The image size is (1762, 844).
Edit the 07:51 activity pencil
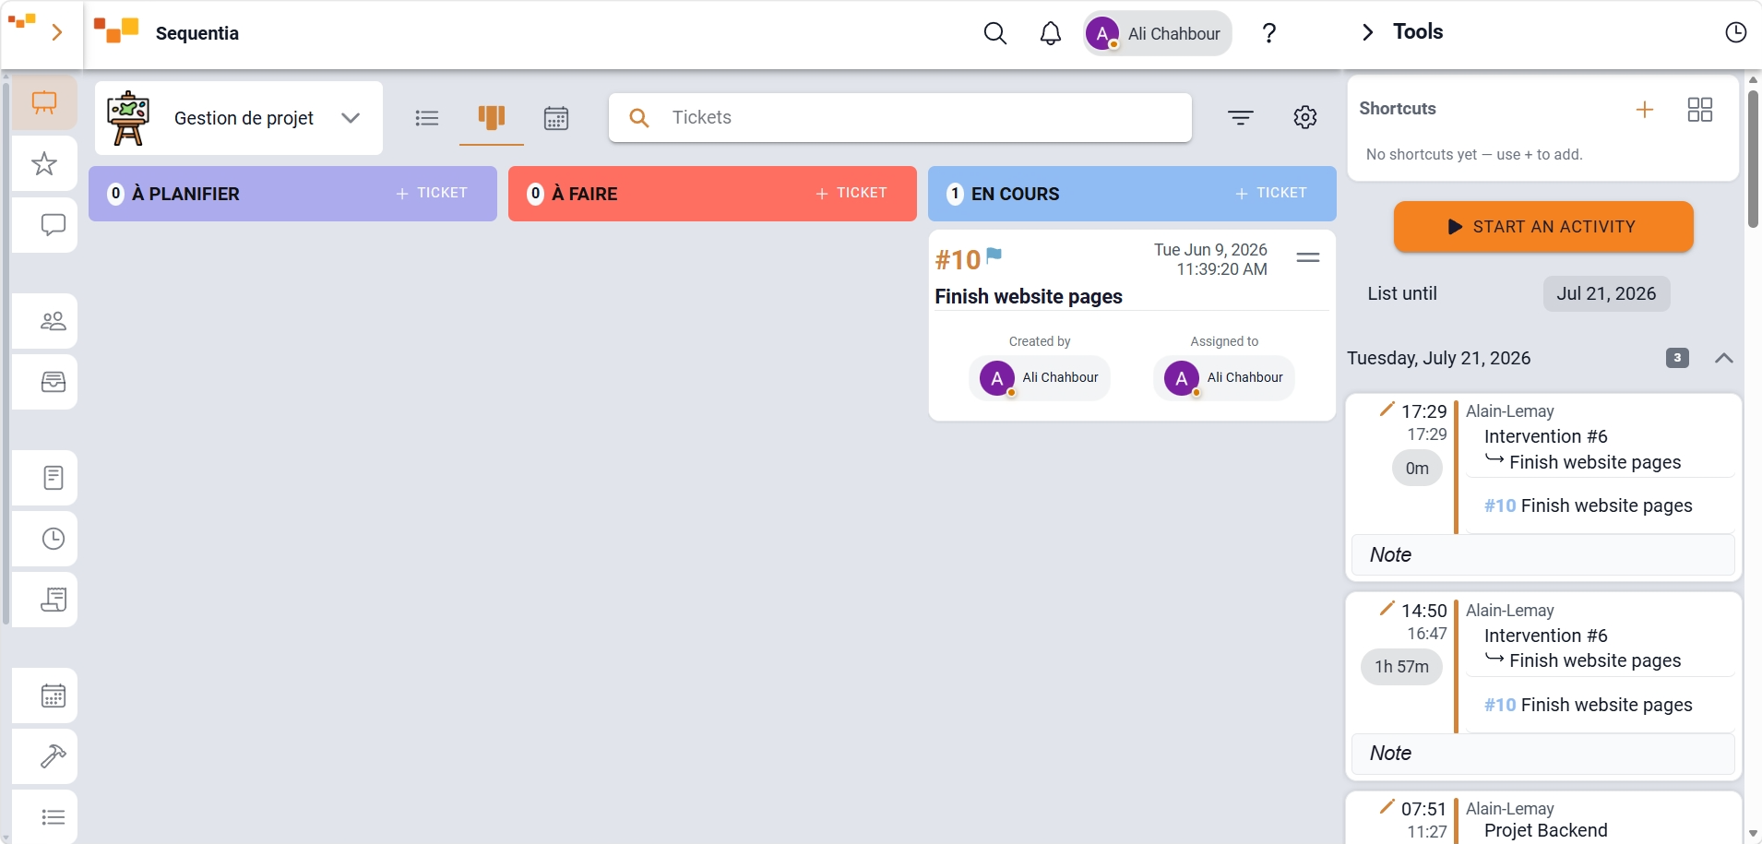click(x=1387, y=806)
